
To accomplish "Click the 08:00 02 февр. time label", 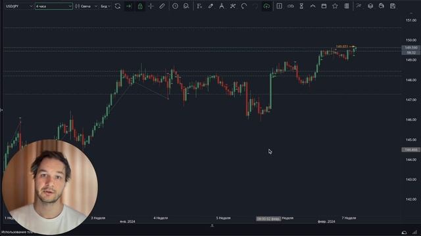I will click(268, 219).
